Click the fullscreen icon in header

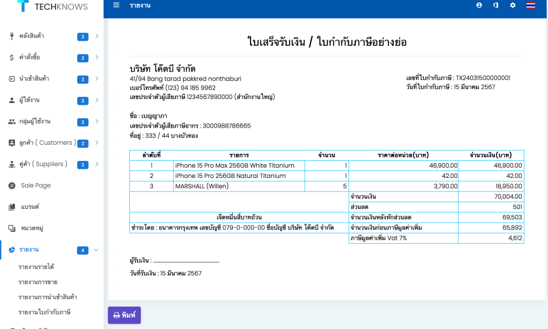point(496,5)
